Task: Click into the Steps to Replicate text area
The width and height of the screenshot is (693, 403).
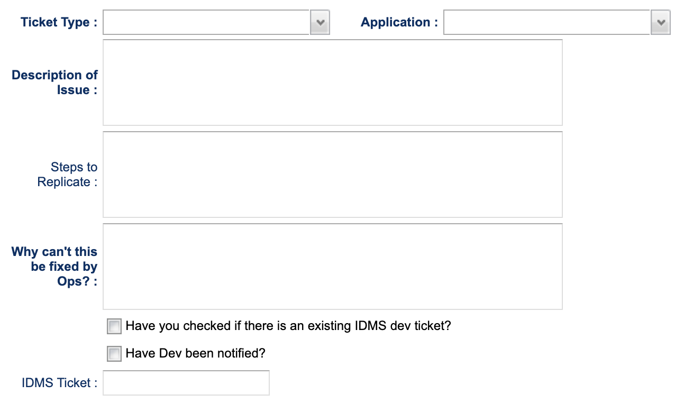Action: (x=332, y=175)
